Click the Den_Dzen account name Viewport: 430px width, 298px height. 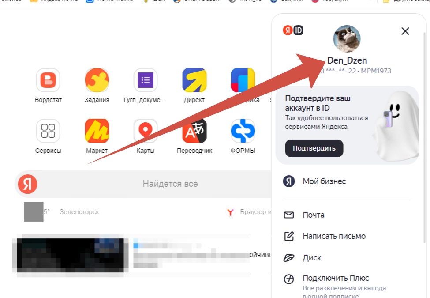(x=347, y=60)
